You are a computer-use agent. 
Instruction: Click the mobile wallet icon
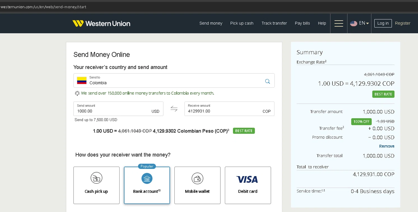(x=197, y=178)
